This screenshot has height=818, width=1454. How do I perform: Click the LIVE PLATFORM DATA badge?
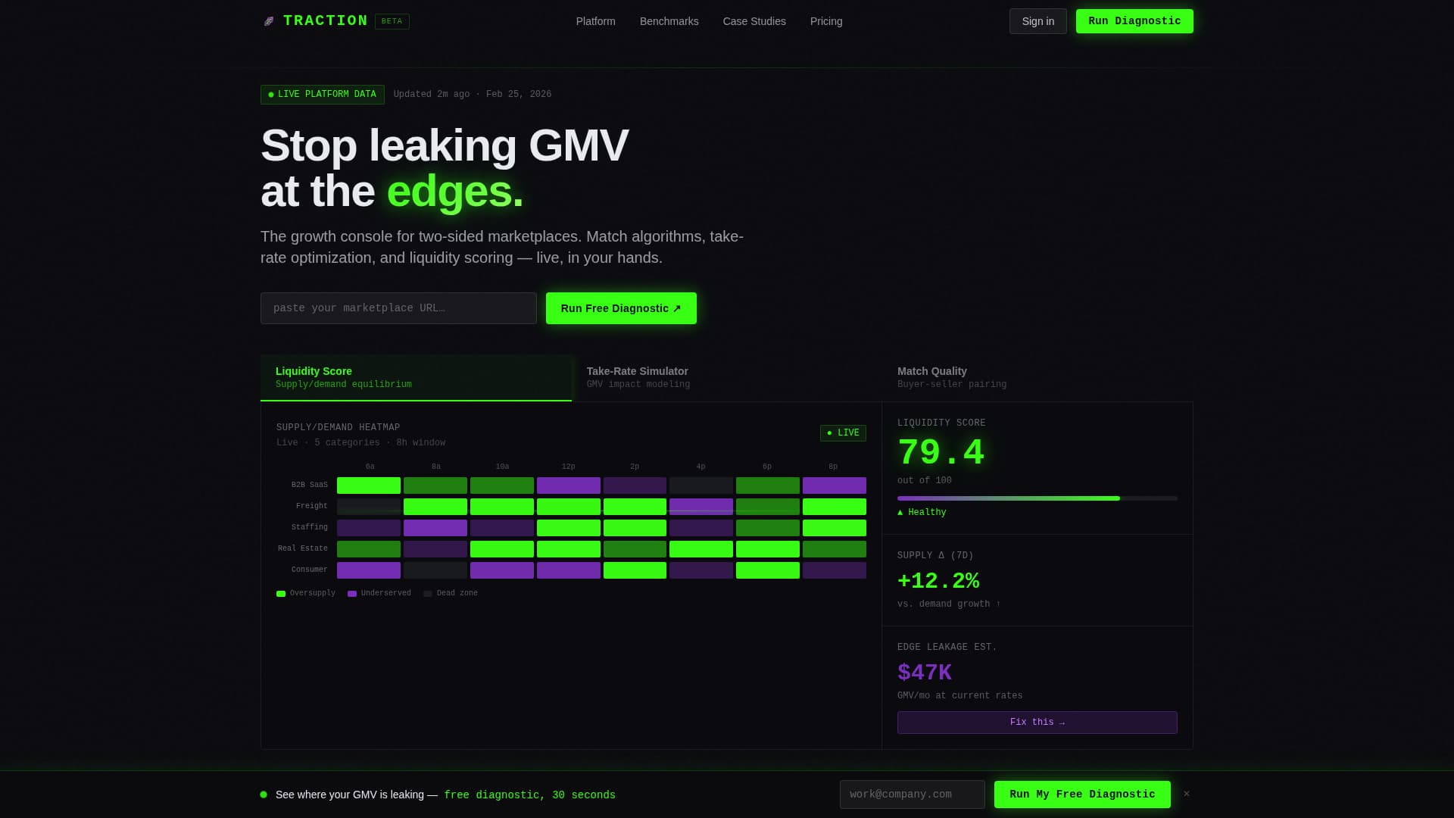(323, 95)
